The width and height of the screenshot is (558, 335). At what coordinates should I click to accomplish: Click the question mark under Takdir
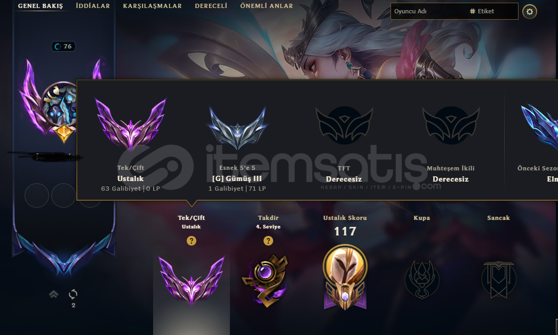pyautogui.click(x=268, y=241)
